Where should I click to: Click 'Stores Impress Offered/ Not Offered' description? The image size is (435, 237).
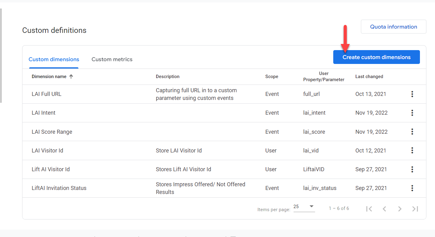tap(200, 188)
